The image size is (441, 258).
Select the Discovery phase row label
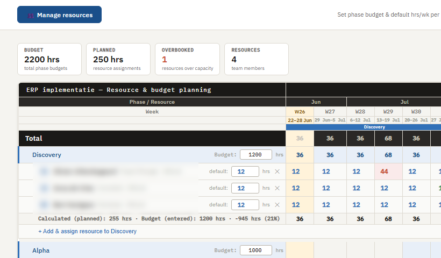[x=47, y=155]
